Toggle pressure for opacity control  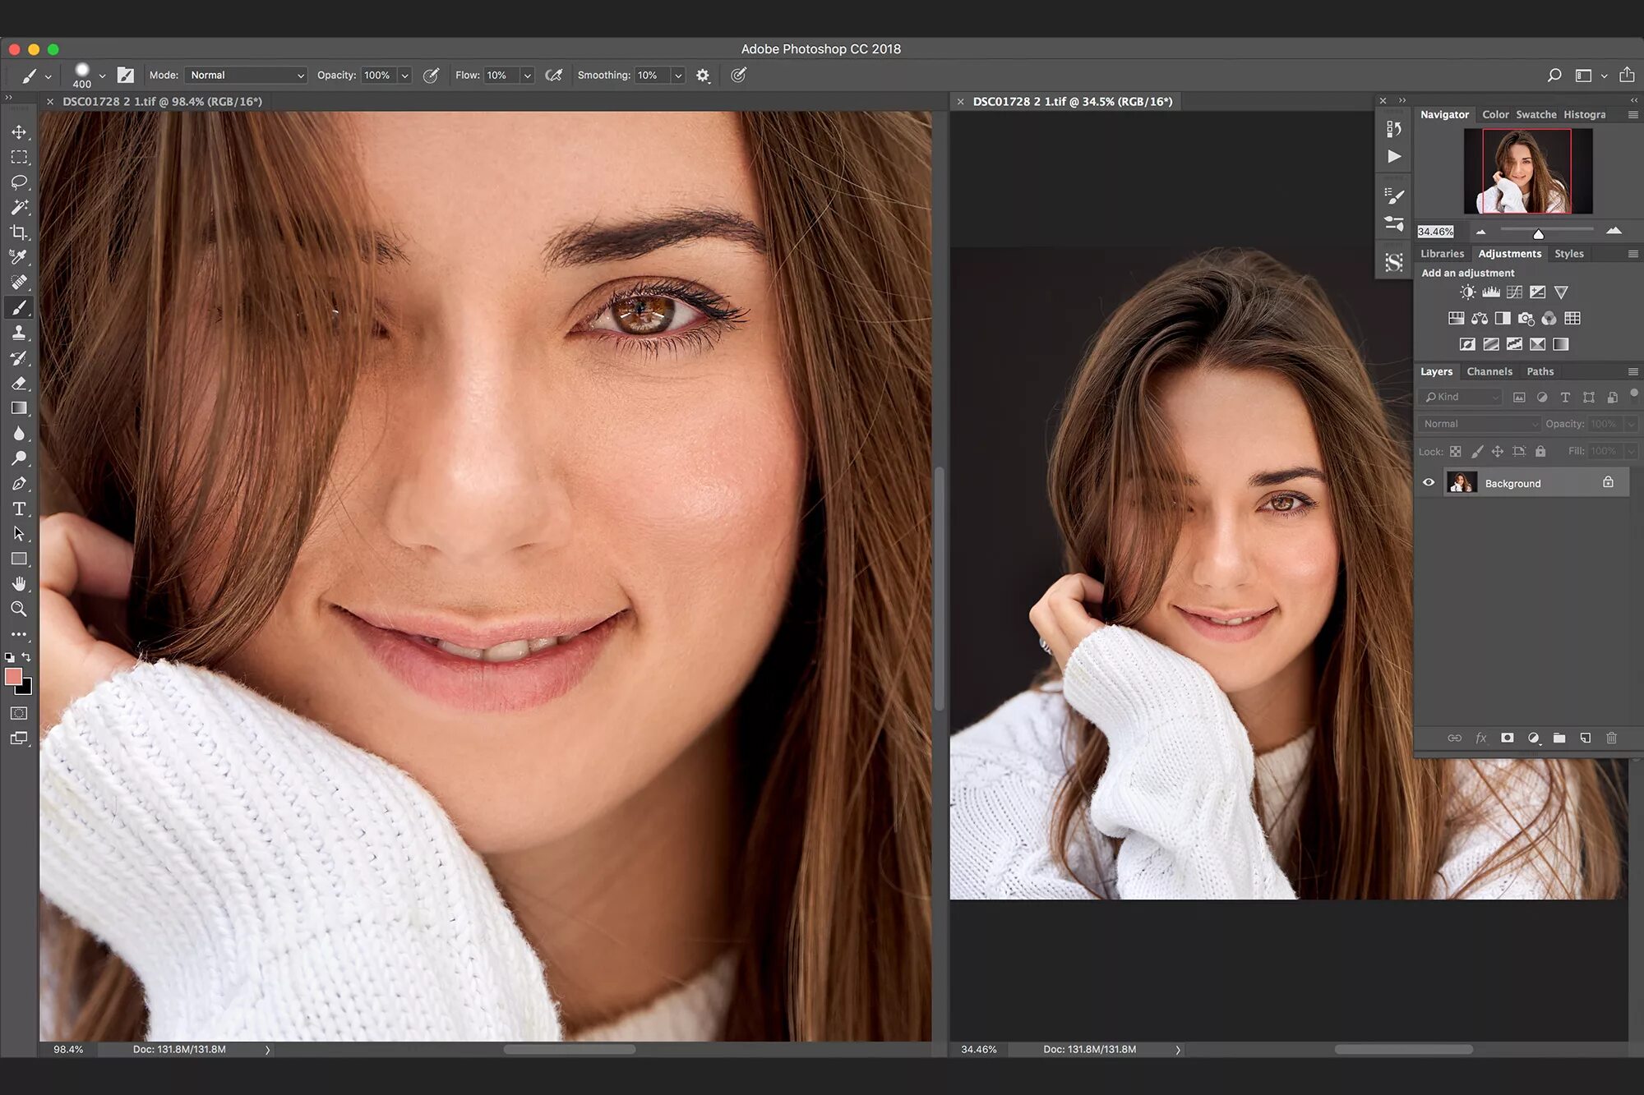(431, 76)
